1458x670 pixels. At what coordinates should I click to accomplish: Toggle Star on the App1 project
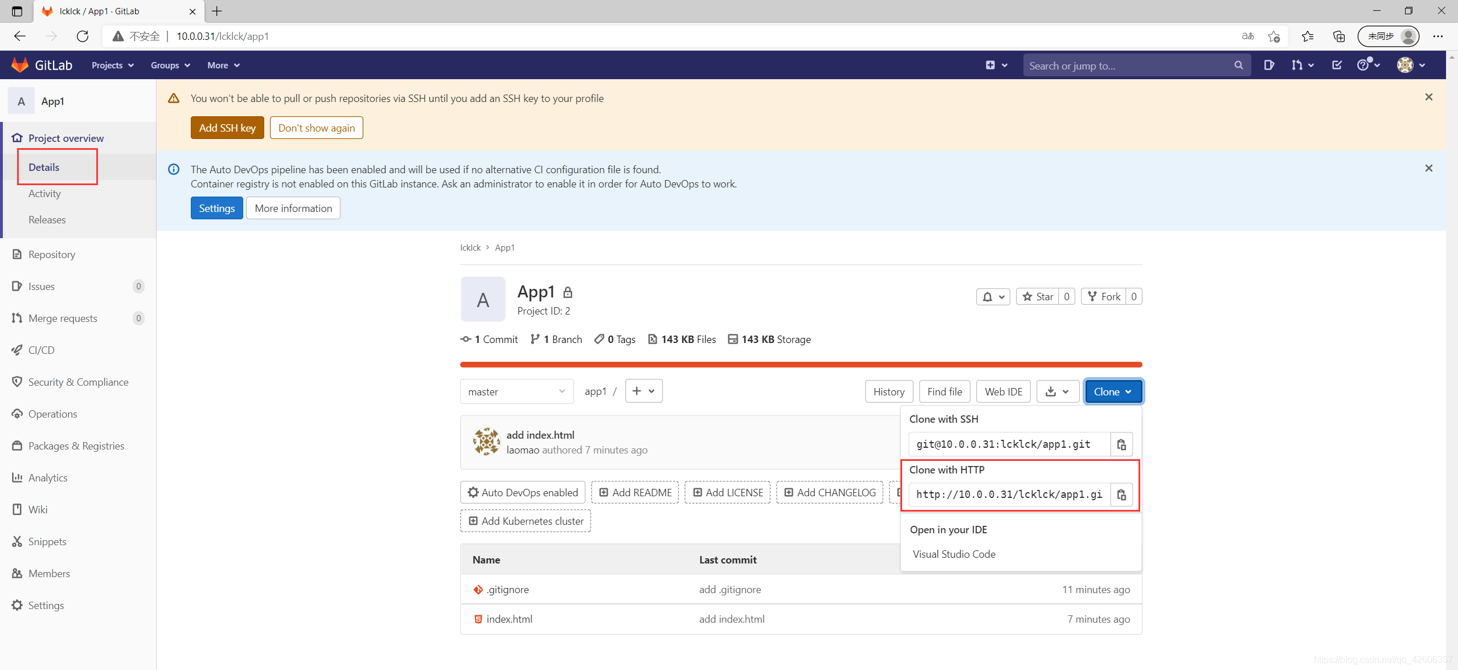click(1038, 297)
